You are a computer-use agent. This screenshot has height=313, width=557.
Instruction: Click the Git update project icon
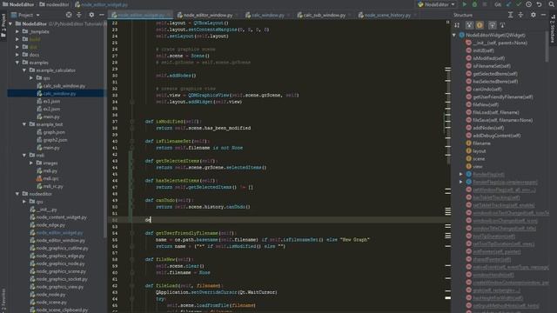click(x=508, y=4)
